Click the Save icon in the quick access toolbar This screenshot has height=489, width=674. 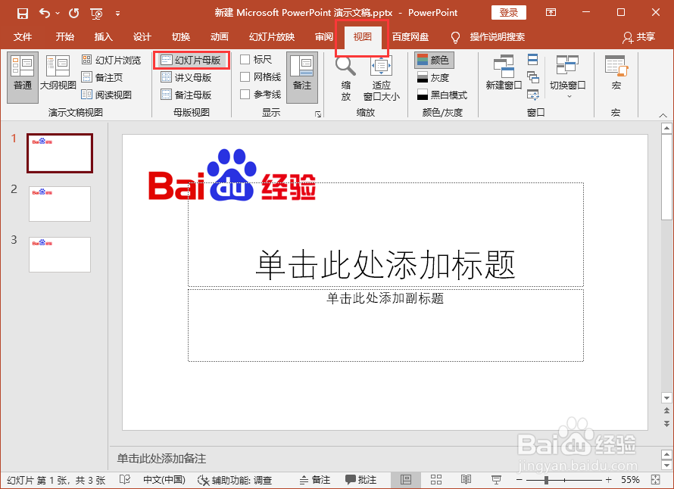click(23, 14)
